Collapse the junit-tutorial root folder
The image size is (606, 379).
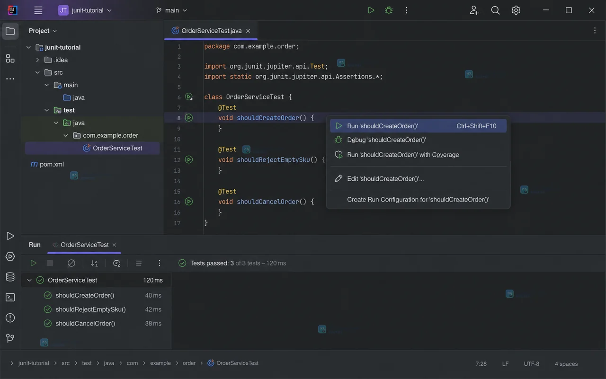pos(28,47)
